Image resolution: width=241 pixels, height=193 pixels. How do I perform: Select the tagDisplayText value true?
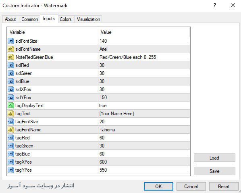(x=103, y=106)
